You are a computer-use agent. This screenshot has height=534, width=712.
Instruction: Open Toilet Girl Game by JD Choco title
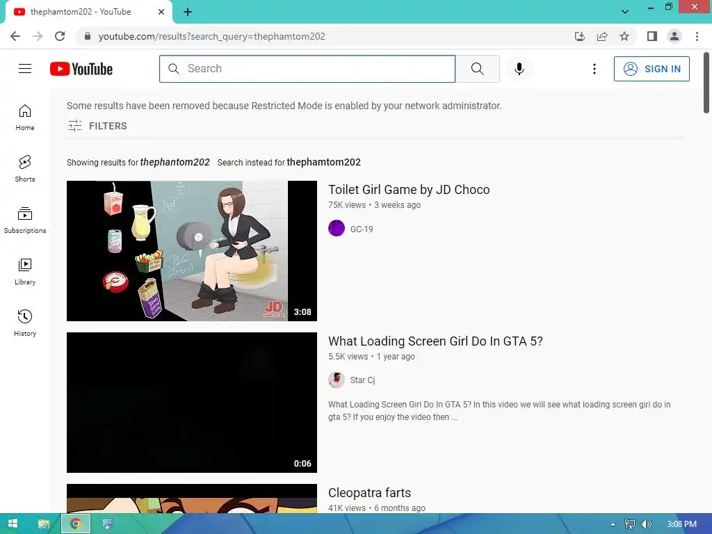[x=409, y=189]
